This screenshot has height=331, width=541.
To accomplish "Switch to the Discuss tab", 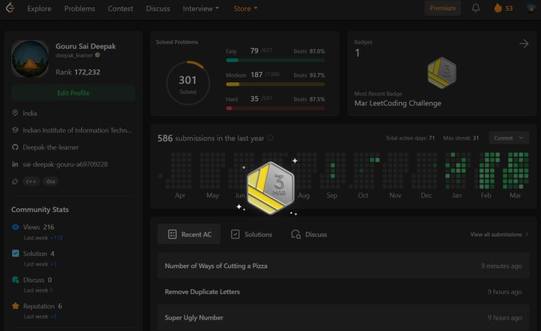I will click(309, 234).
